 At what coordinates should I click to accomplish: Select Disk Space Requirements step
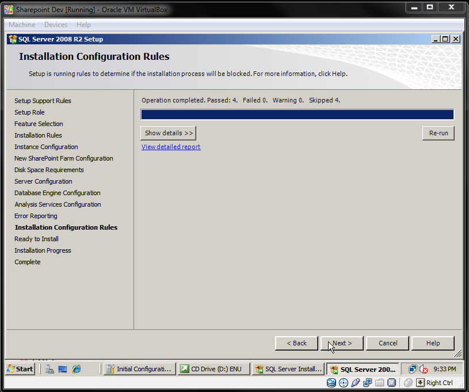pyautogui.click(x=49, y=170)
